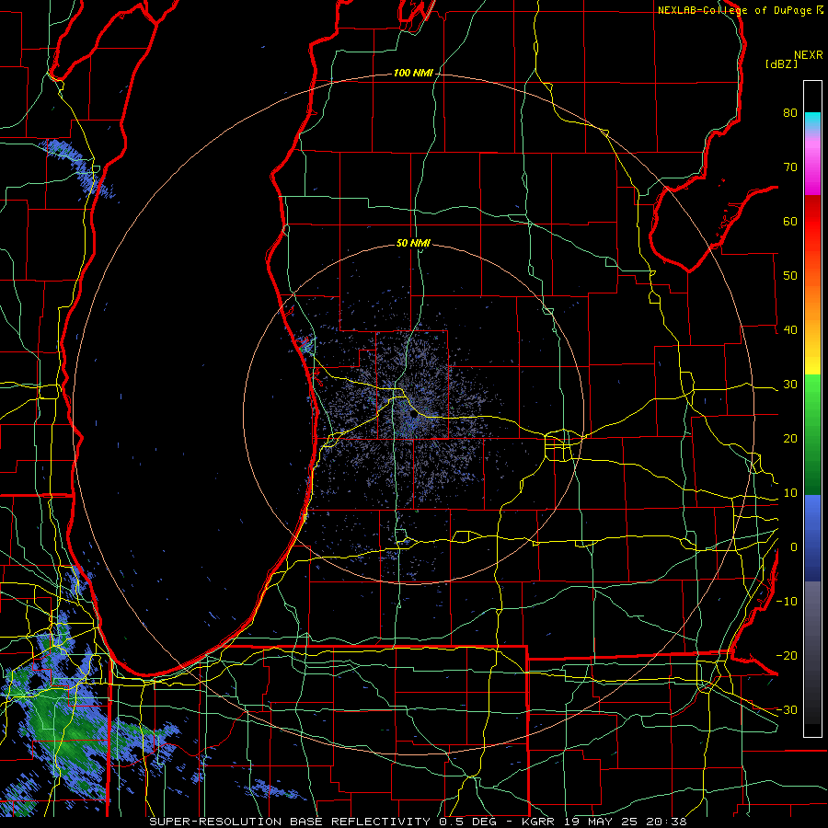The image size is (828, 828).
Task: Click the NEXR label above the color bar
Action: click(x=809, y=55)
